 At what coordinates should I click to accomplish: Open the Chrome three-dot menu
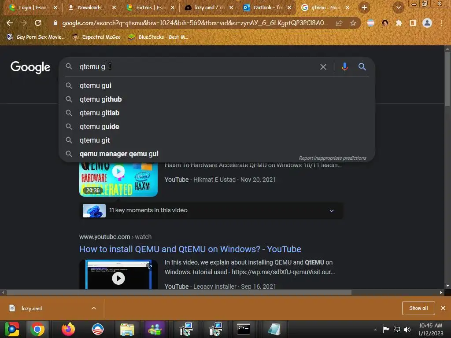(441, 23)
